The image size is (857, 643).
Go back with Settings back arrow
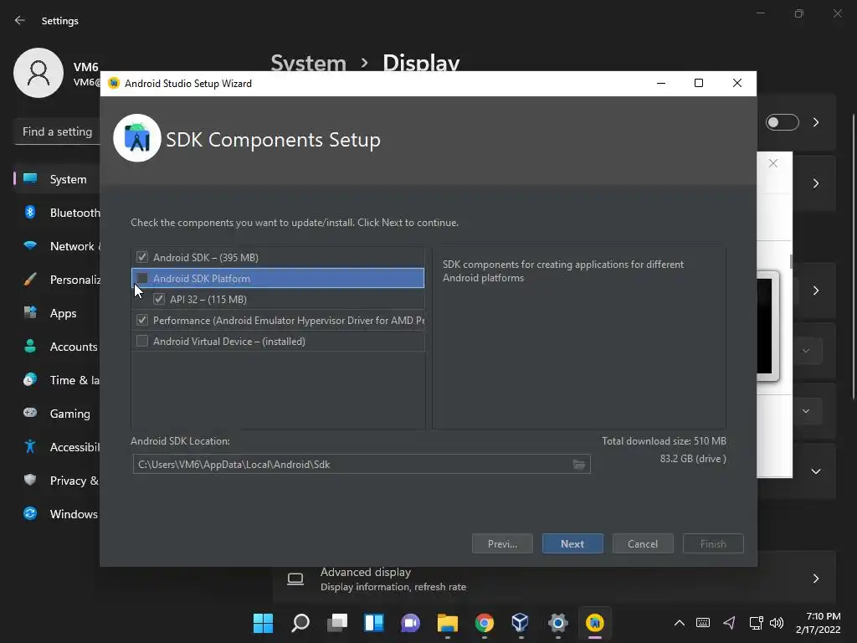[20, 20]
